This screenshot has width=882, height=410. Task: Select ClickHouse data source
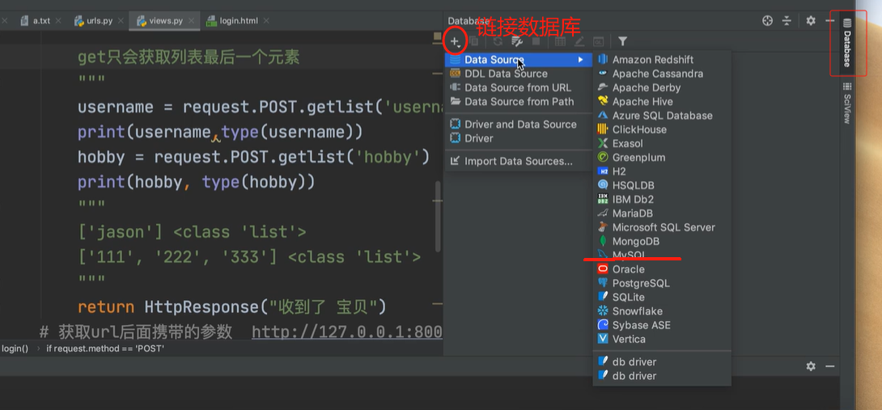point(662,129)
